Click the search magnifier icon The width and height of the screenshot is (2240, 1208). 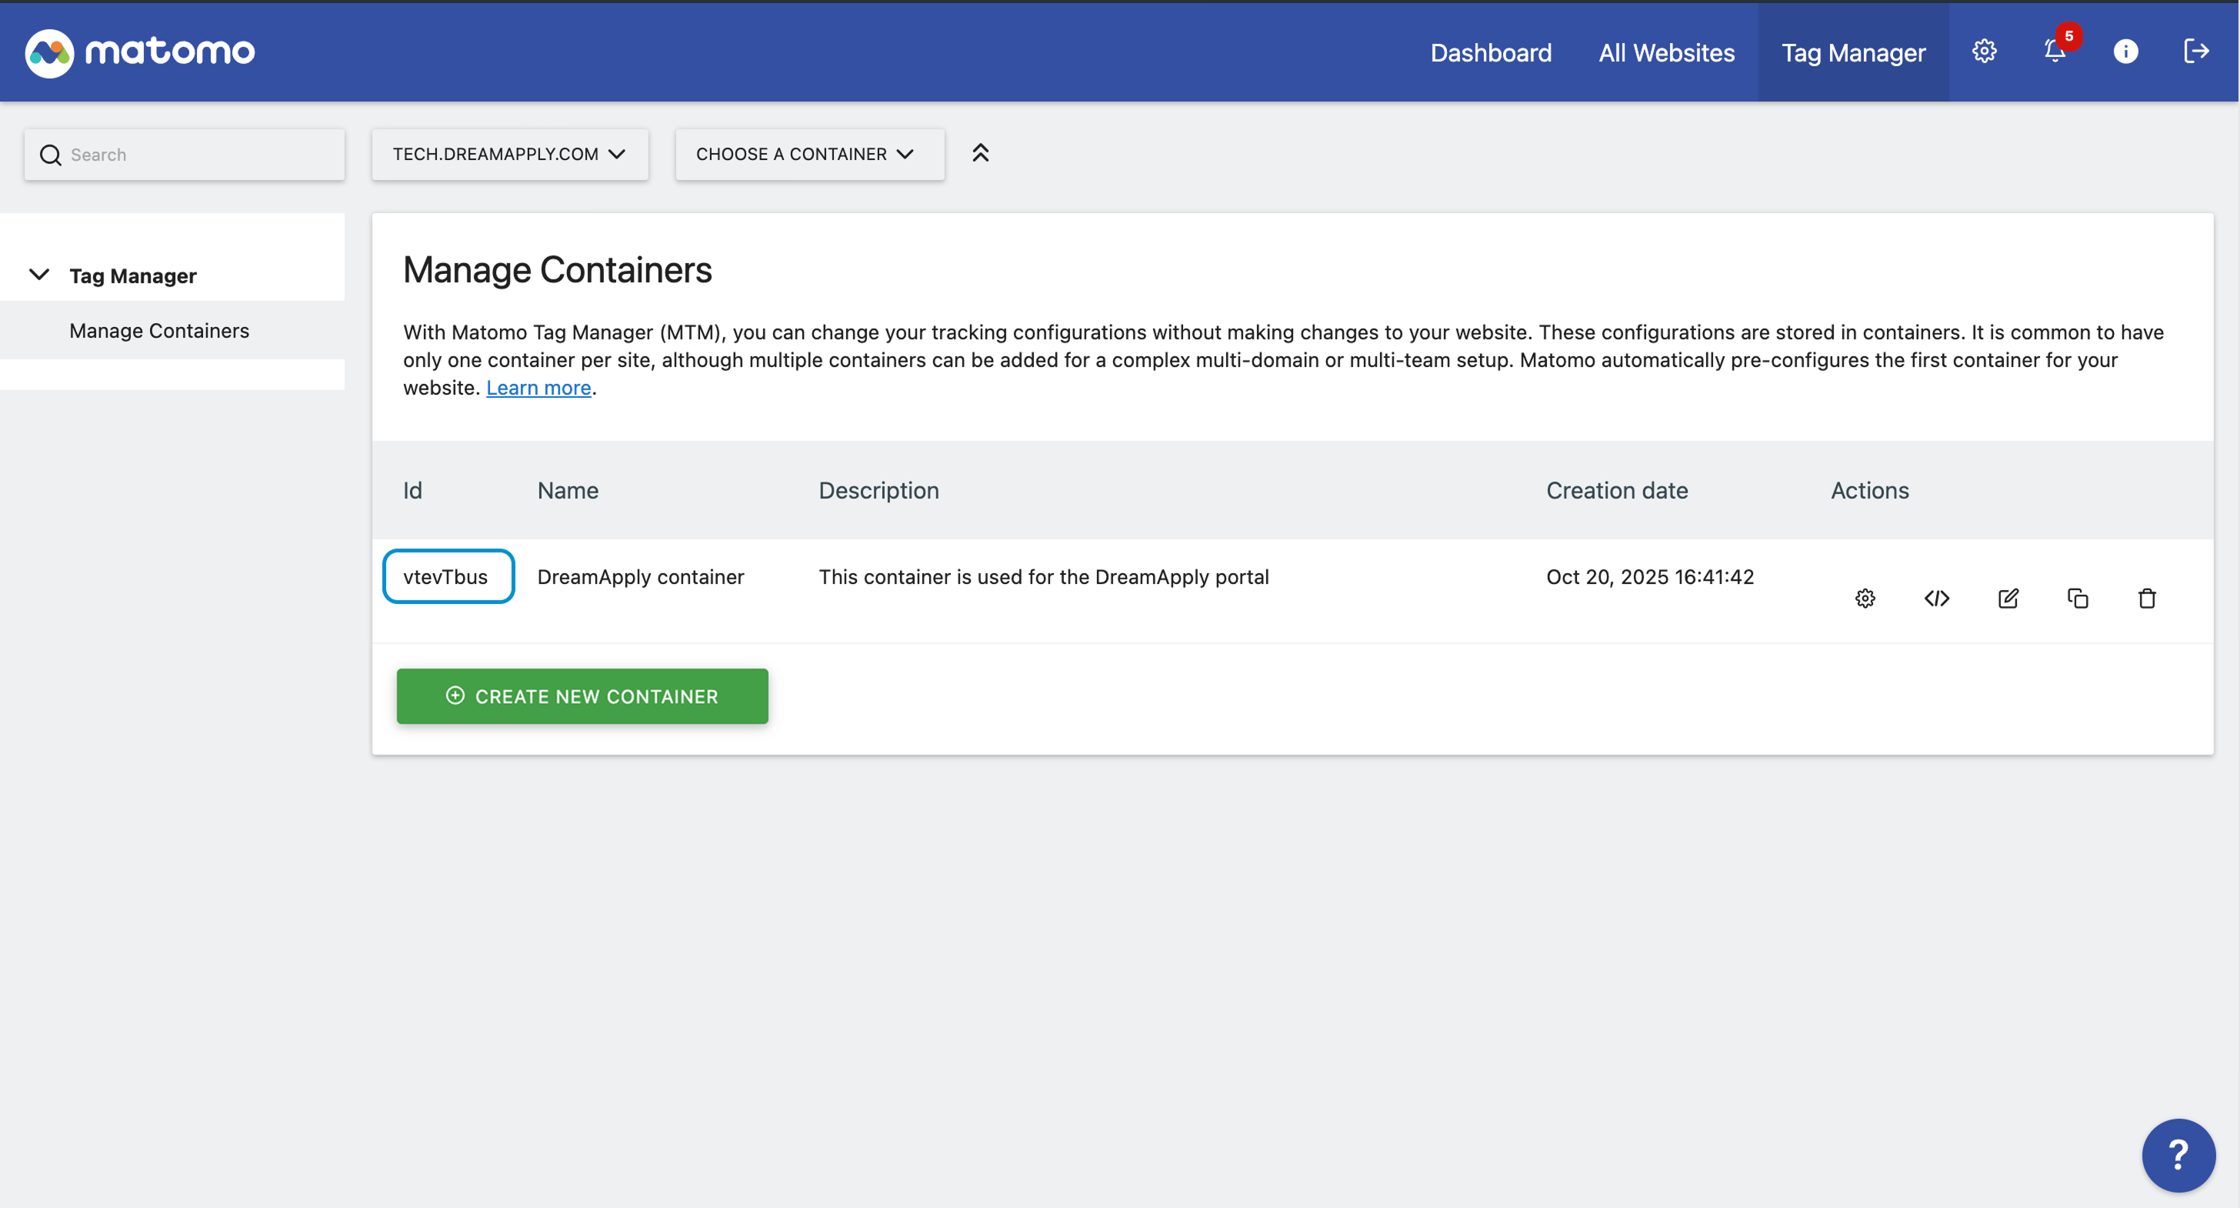coord(51,155)
